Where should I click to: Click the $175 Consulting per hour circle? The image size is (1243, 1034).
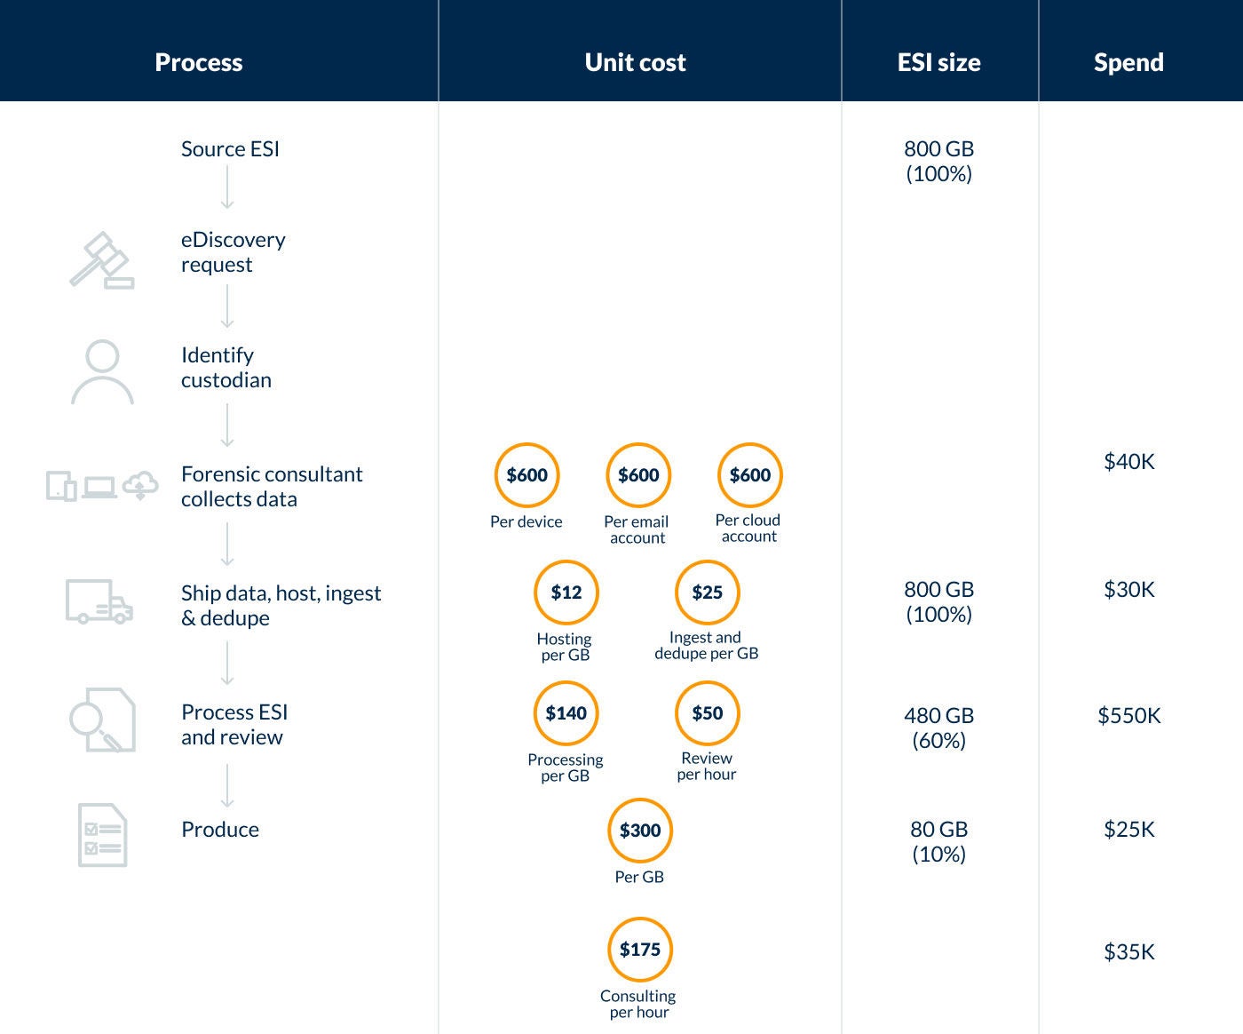(x=639, y=950)
